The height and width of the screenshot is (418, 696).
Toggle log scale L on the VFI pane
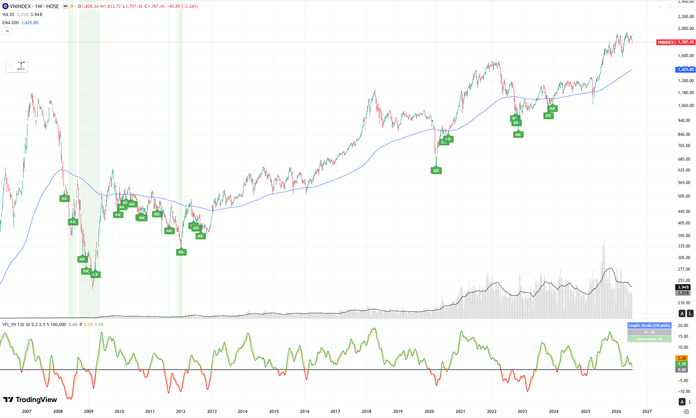pyautogui.click(x=690, y=402)
